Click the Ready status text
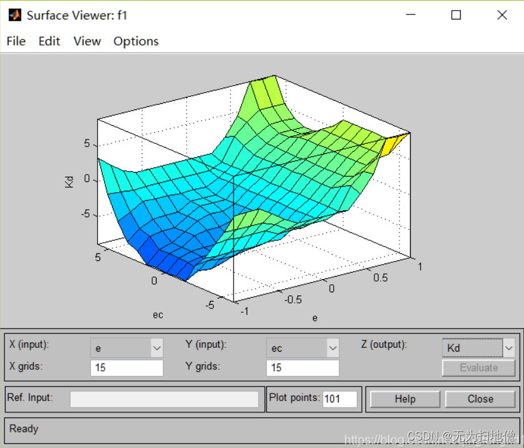The height and width of the screenshot is (448, 524). tap(24, 429)
